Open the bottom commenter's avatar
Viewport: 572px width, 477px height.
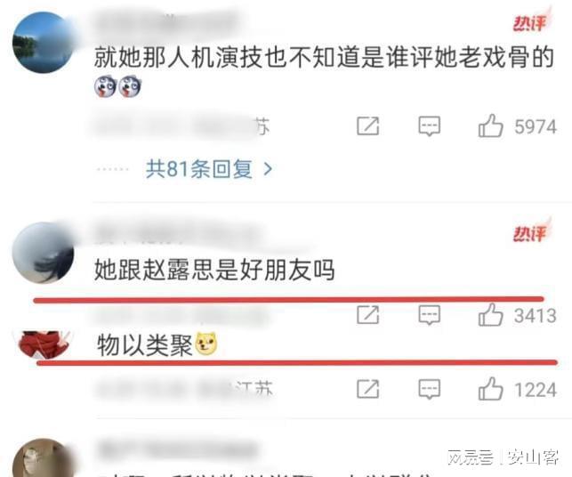(x=42, y=457)
